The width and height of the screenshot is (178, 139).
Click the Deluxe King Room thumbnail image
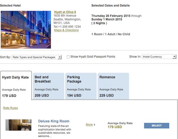(18, 125)
